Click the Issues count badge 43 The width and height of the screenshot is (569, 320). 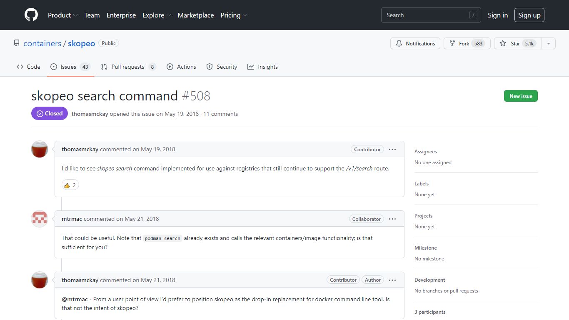point(85,67)
